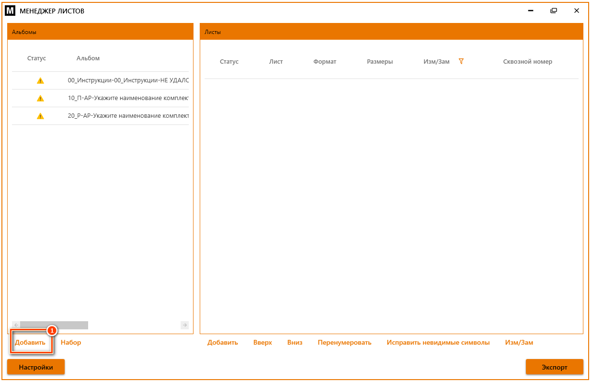
Task: Click the warning icon for the 00_Инструкции album
Action: 40,80
